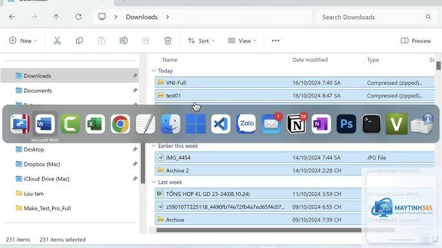
Task: Click the search magnifier icon
Action: coord(428,17)
